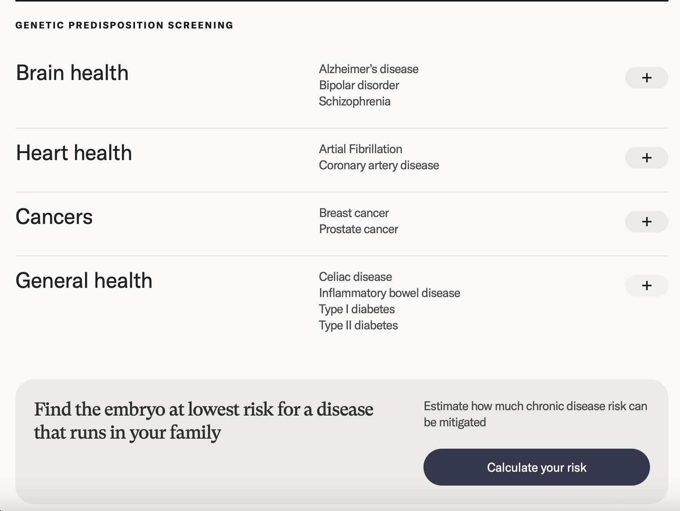Click Type I diabetes item
This screenshot has height=511, width=680.
click(357, 309)
